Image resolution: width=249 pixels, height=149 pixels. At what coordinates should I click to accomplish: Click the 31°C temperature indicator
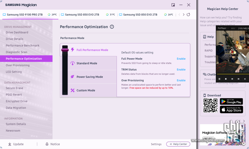[x=111, y=14]
